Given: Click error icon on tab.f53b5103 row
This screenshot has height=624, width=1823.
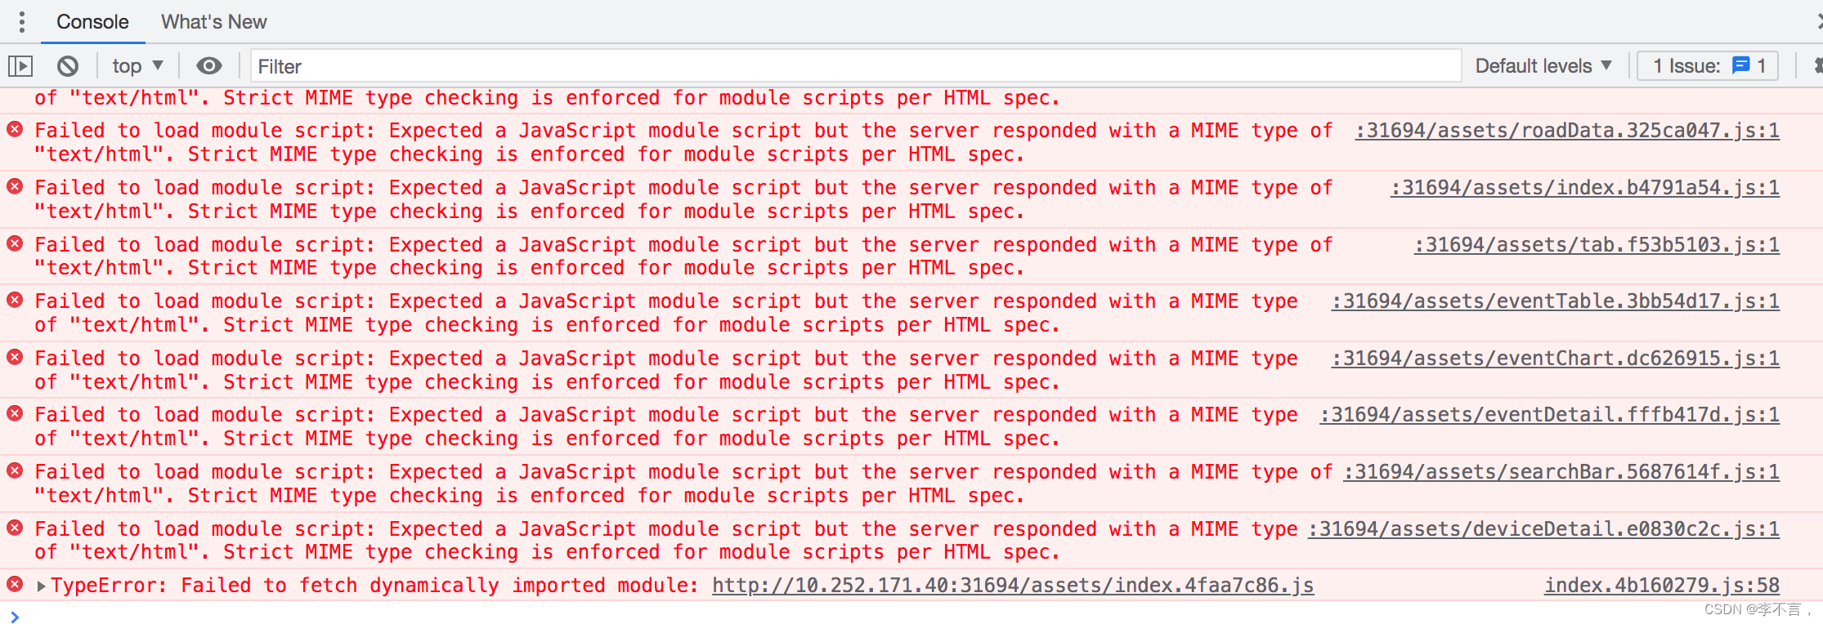Looking at the screenshot, I should (15, 243).
